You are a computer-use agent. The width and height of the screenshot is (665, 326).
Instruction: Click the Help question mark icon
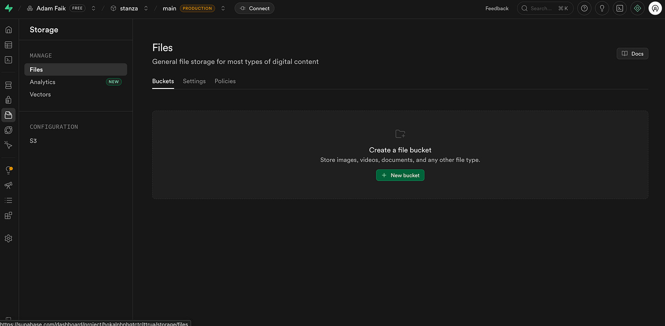(584, 8)
